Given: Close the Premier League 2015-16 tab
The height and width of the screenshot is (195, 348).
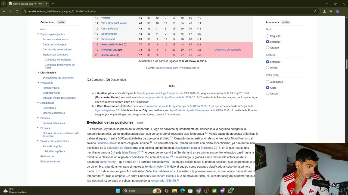Looking at the screenshot, I should pos(46,4).
